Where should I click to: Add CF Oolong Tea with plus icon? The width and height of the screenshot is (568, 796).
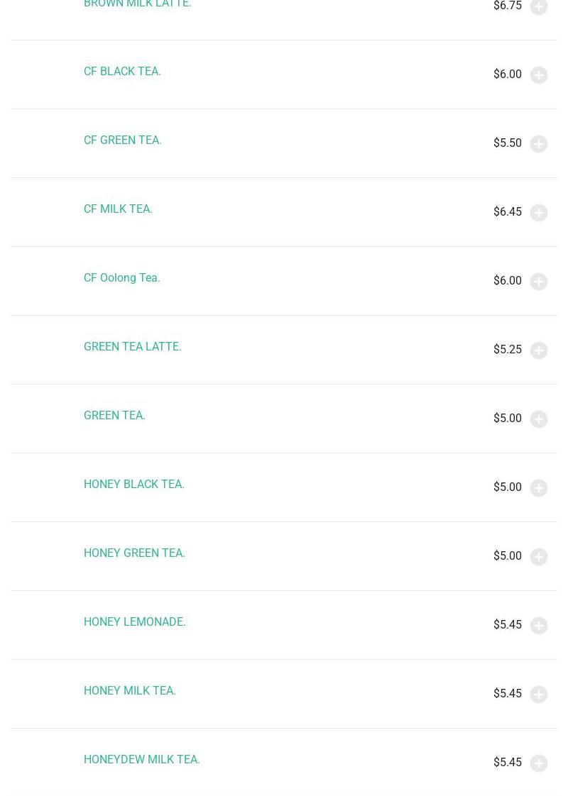[539, 282]
